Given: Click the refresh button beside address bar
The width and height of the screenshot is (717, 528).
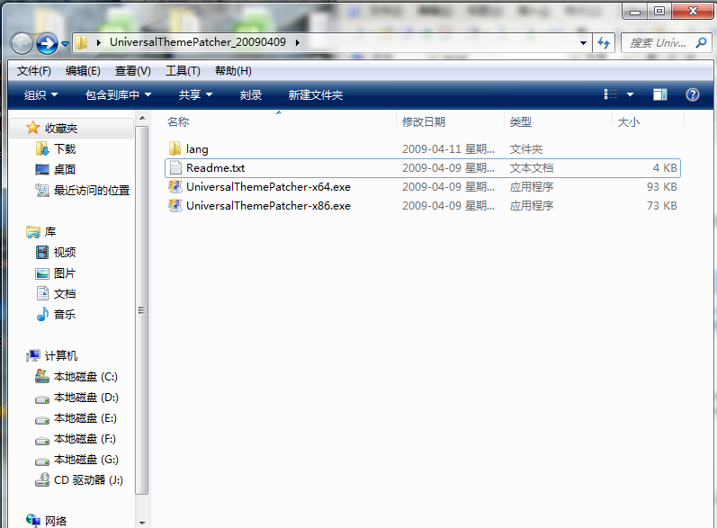Looking at the screenshot, I should point(604,42).
